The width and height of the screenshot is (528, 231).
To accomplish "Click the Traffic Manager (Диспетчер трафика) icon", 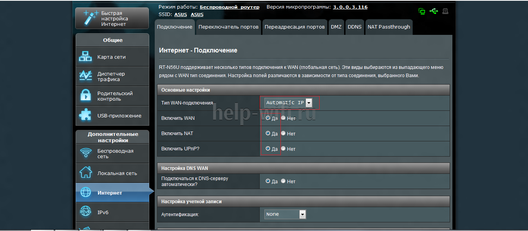I will 85,76.
